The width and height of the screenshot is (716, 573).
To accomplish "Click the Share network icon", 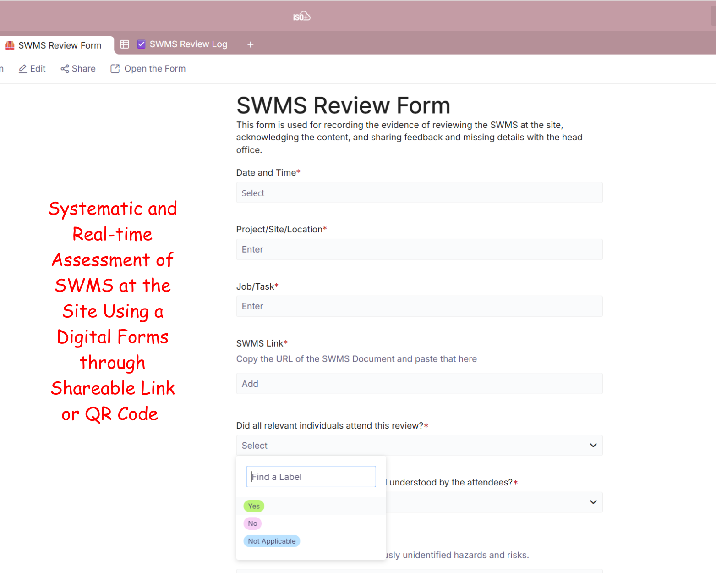I will [x=65, y=69].
